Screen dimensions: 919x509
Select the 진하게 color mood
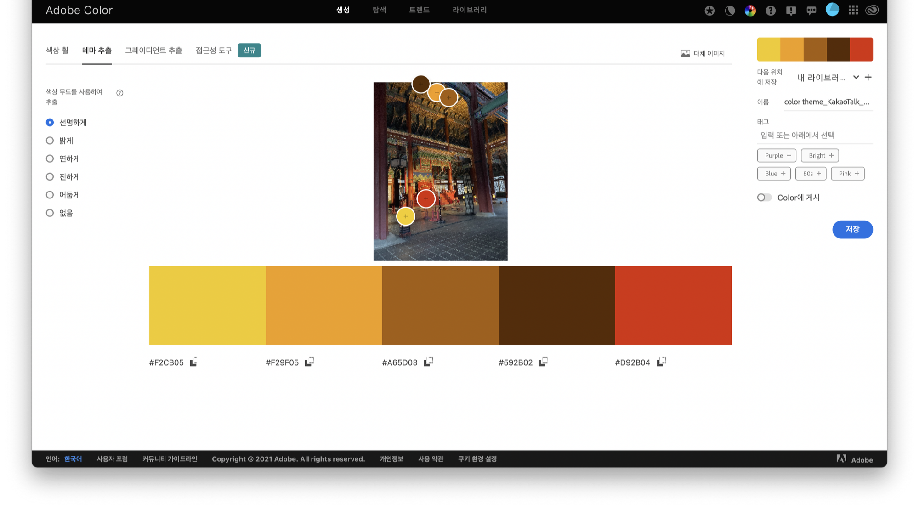50,177
